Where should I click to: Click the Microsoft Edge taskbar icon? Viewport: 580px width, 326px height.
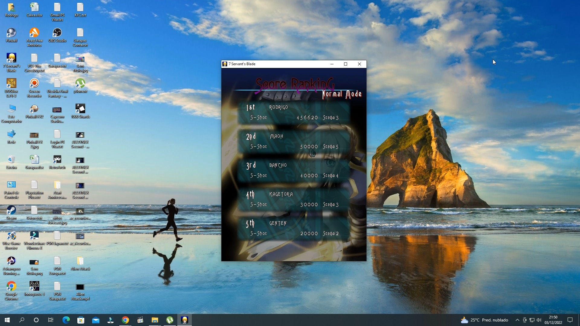pyautogui.click(x=66, y=320)
